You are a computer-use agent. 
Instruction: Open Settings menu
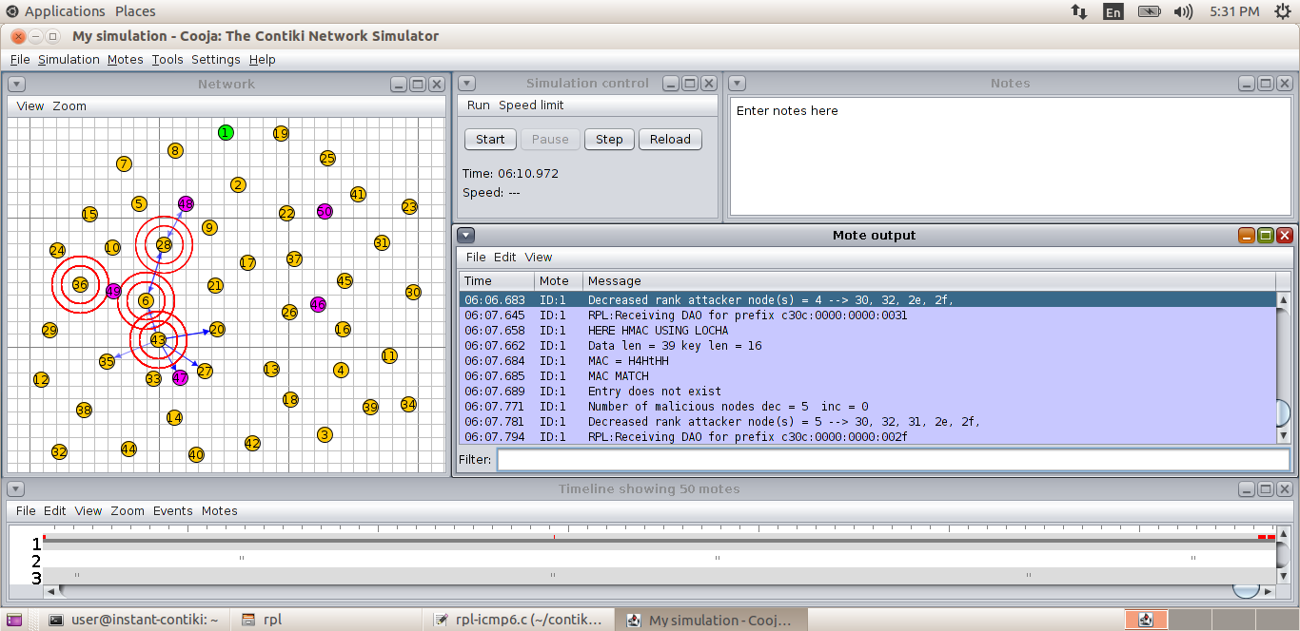(x=216, y=59)
